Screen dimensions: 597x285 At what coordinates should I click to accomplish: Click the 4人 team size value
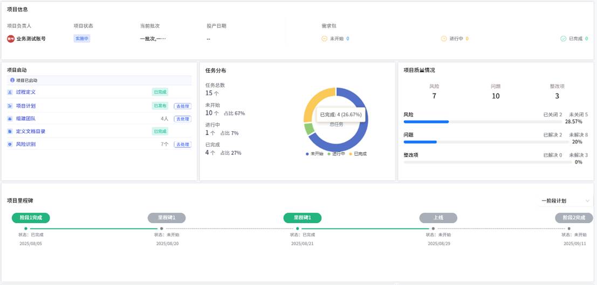164,119
